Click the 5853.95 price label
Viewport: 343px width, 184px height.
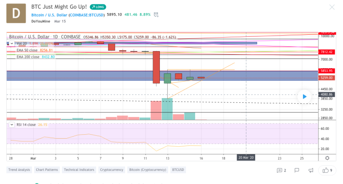pyautogui.click(x=327, y=71)
